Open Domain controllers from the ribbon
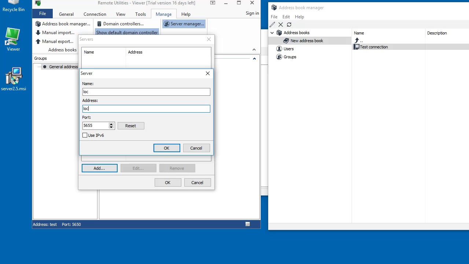This screenshot has width=469, height=264. pos(120,24)
